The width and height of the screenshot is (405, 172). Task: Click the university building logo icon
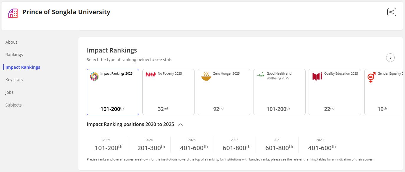pyautogui.click(x=13, y=13)
